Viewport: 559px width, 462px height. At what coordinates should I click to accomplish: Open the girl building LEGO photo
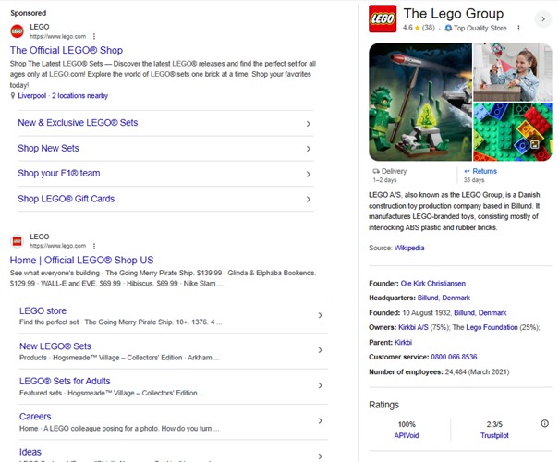(x=513, y=72)
